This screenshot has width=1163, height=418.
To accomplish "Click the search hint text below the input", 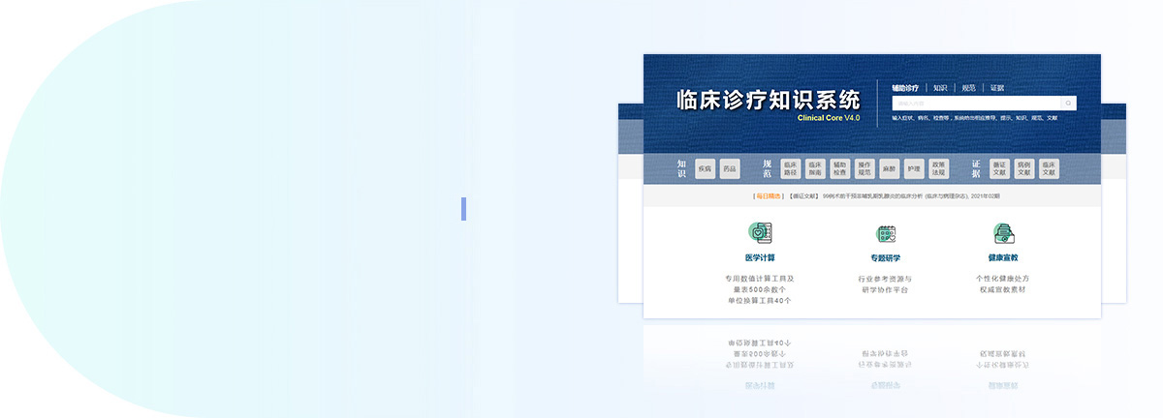I will (974, 118).
